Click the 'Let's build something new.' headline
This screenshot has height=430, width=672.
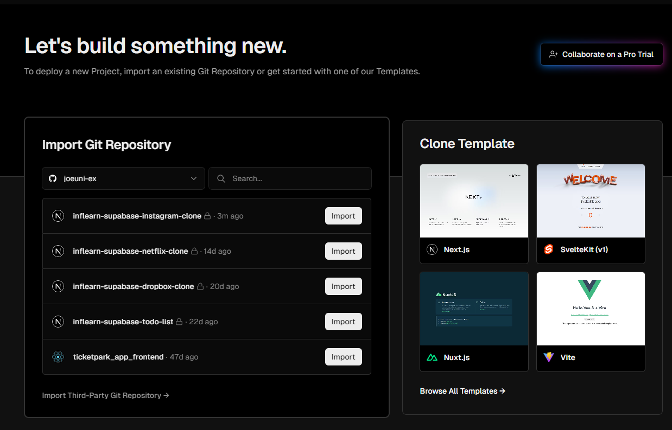click(156, 46)
